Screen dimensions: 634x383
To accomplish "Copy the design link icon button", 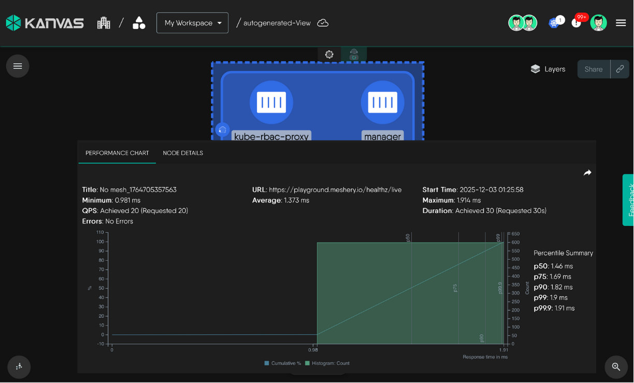I will coord(619,69).
